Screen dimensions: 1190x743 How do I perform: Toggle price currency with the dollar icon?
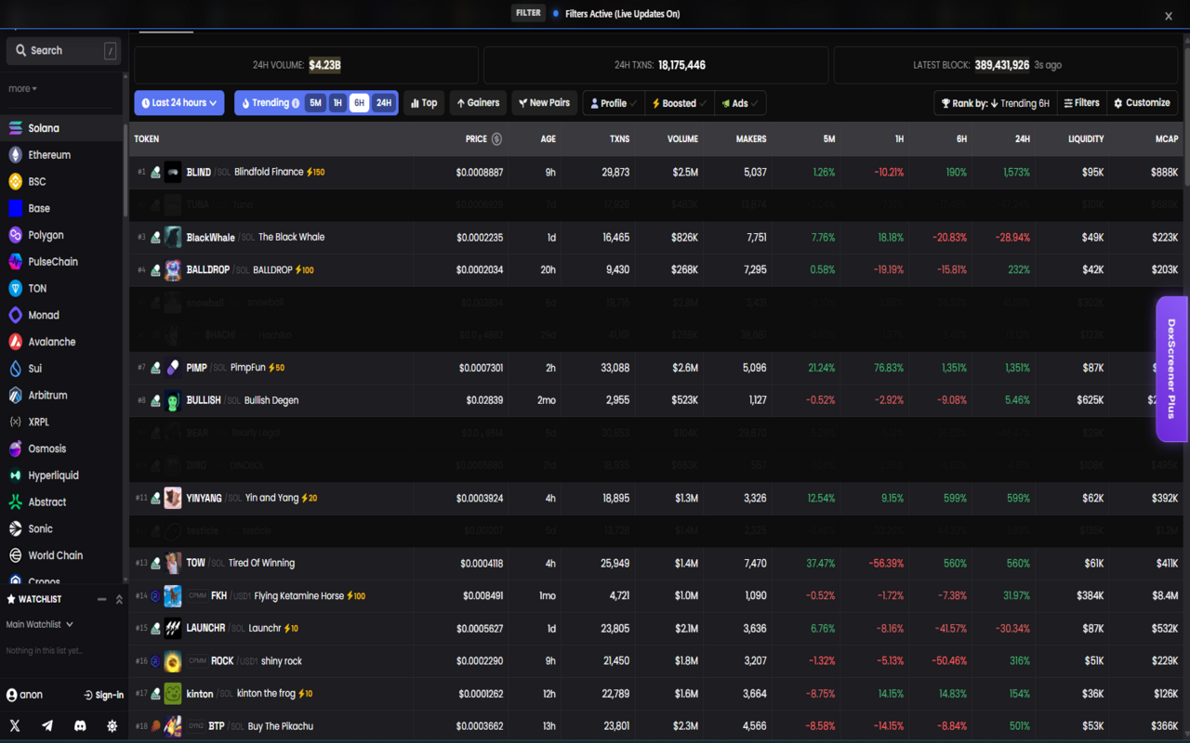[x=496, y=139]
